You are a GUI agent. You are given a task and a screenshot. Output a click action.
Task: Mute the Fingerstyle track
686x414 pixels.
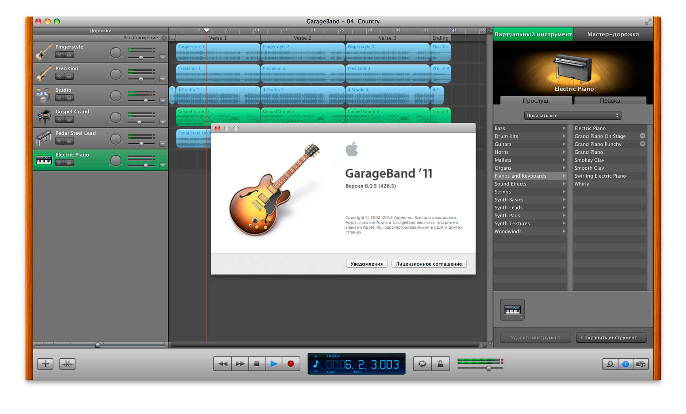pyautogui.click(x=60, y=55)
